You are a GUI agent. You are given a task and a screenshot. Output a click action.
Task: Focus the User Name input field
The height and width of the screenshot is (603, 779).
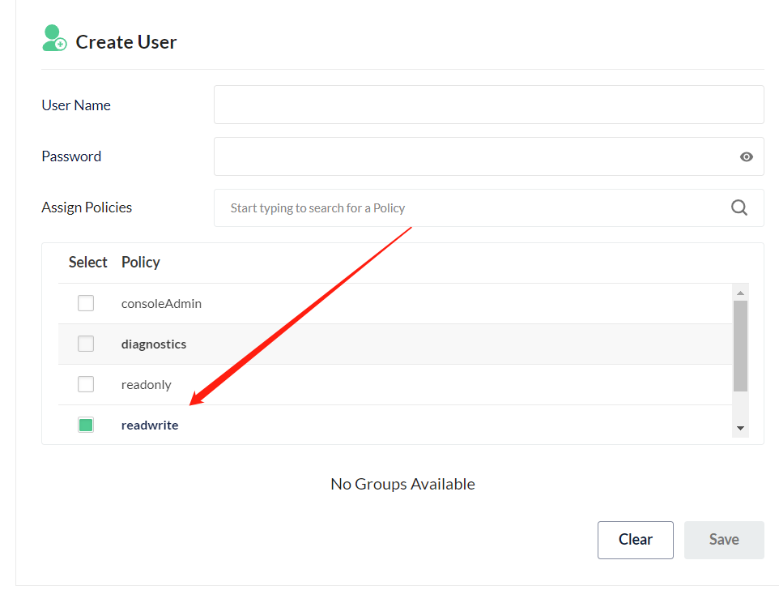click(x=488, y=105)
